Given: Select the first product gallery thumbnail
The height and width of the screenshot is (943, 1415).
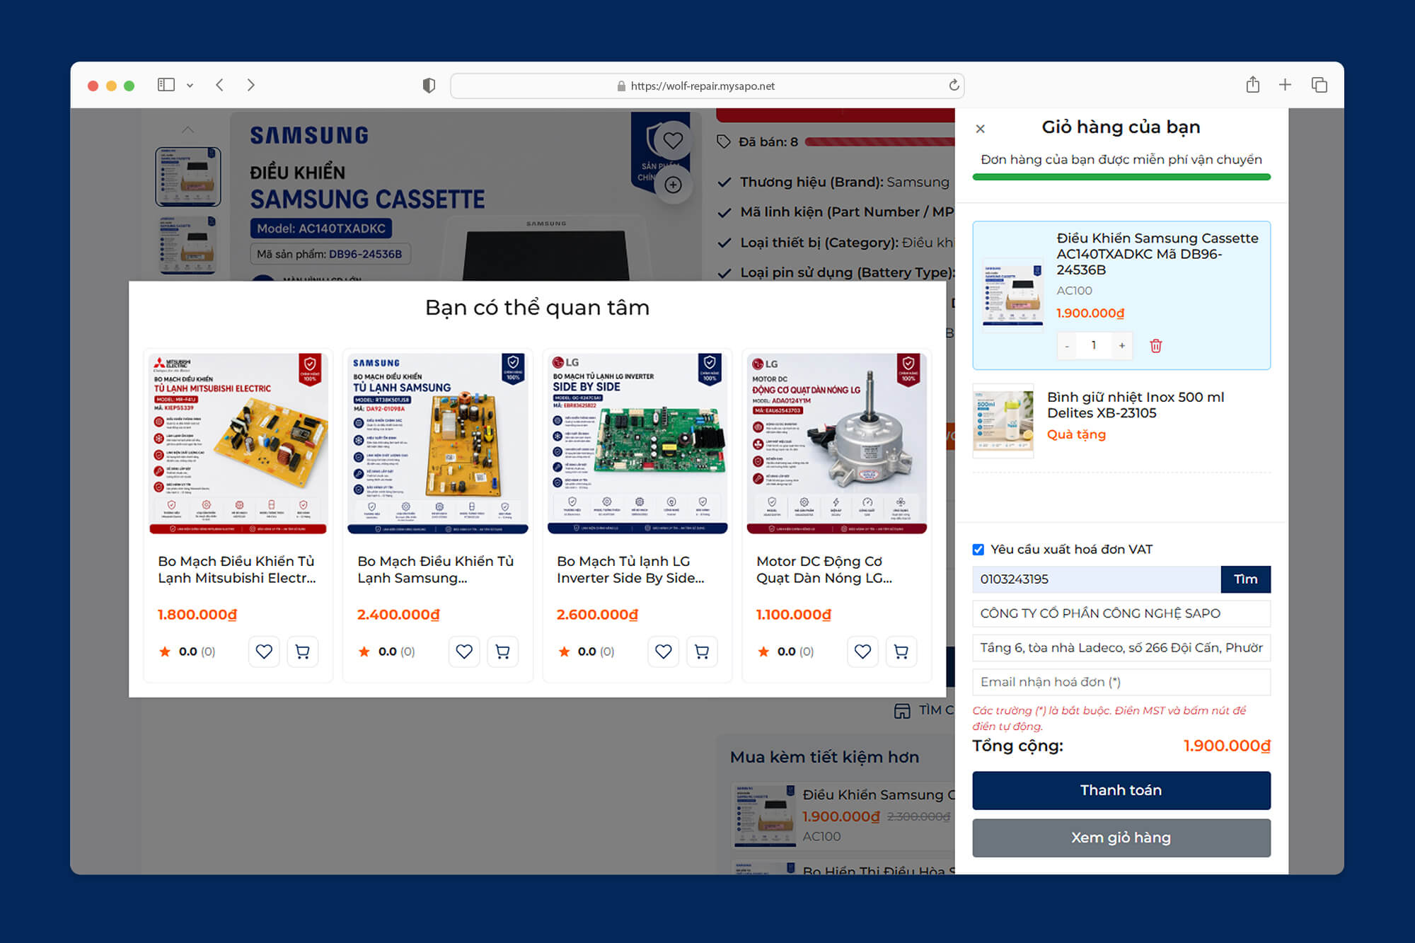Looking at the screenshot, I should pos(187,176).
